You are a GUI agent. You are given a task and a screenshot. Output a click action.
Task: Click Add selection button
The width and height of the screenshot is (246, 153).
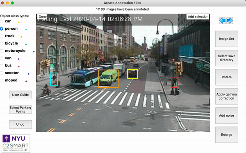pos(198,17)
